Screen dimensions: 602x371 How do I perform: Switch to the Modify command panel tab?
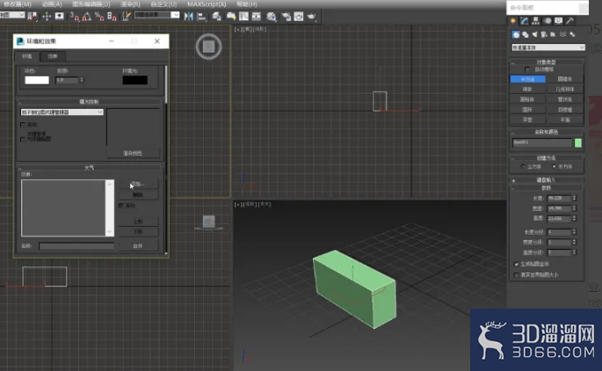pos(524,21)
